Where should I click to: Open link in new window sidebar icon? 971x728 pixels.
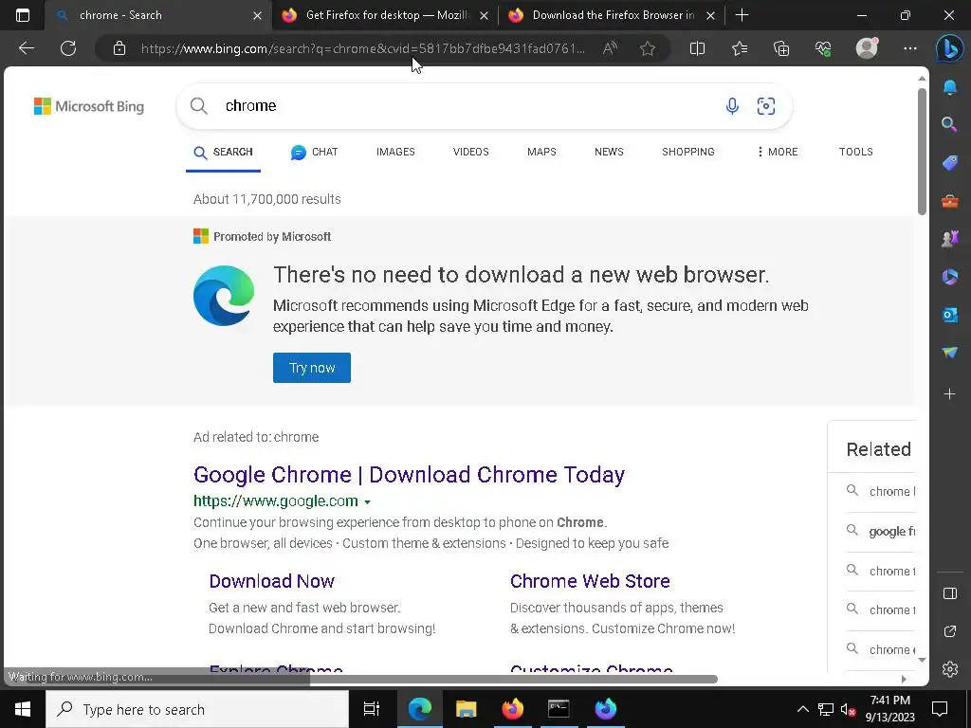[950, 631]
